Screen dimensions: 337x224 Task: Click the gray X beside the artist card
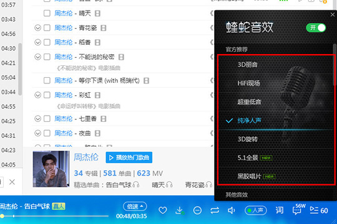12,182
